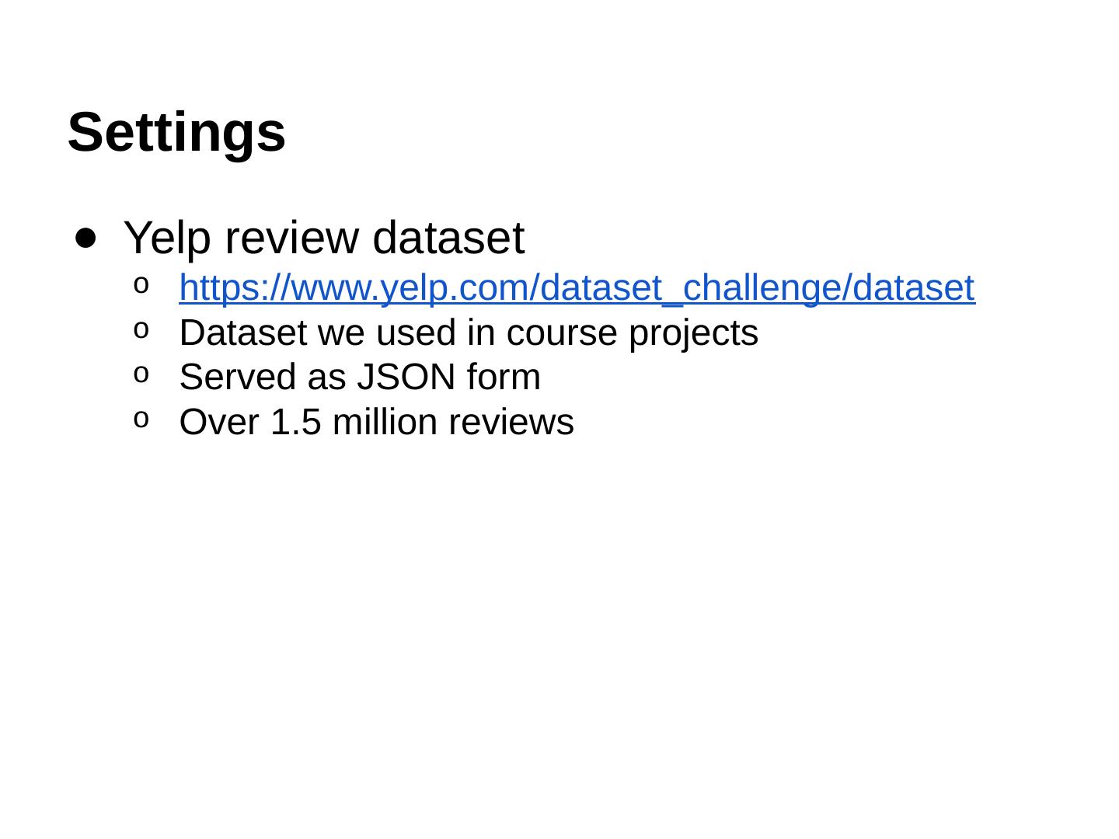Screen dimensions: 1119x839
Task: Click the line "Served as JSON form"
Action: 360,378
